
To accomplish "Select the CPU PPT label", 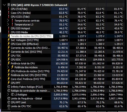I will point(15,83).
